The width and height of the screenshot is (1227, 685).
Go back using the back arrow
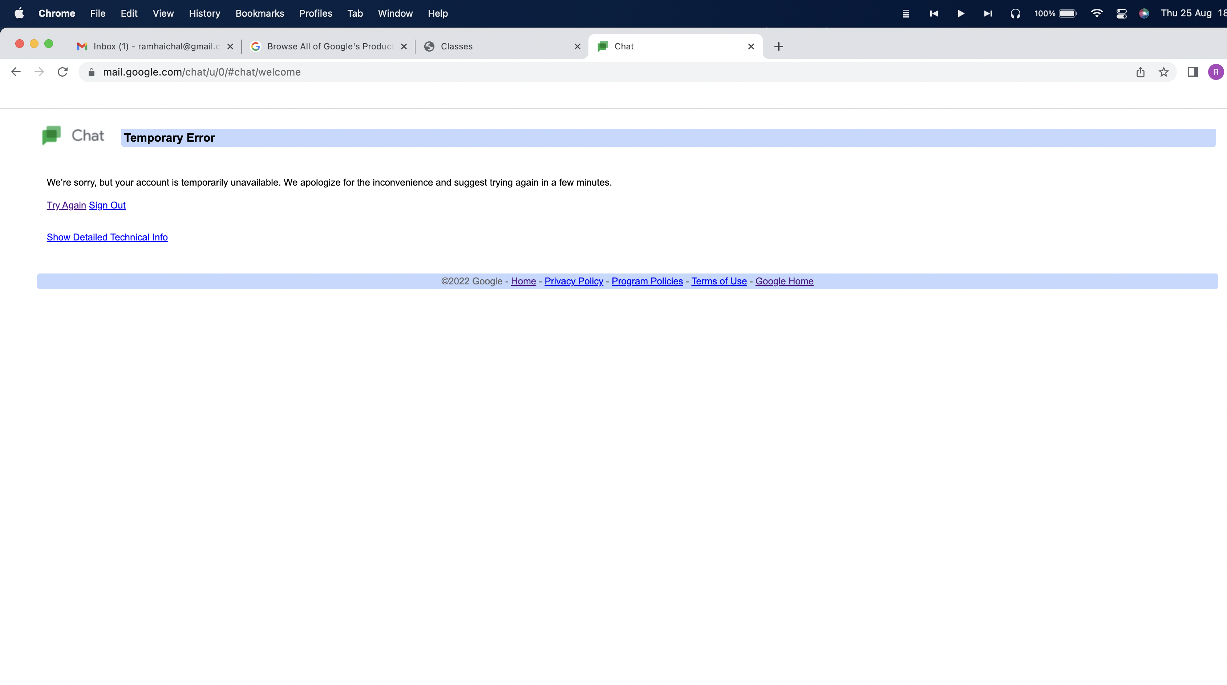coord(16,72)
